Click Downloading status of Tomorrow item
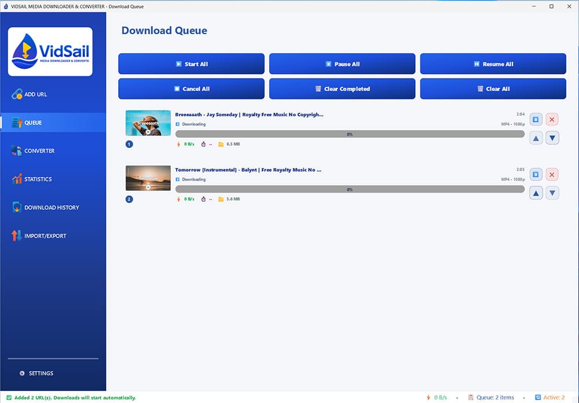The height and width of the screenshot is (403, 579). pyautogui.click(x=193, y=180)
